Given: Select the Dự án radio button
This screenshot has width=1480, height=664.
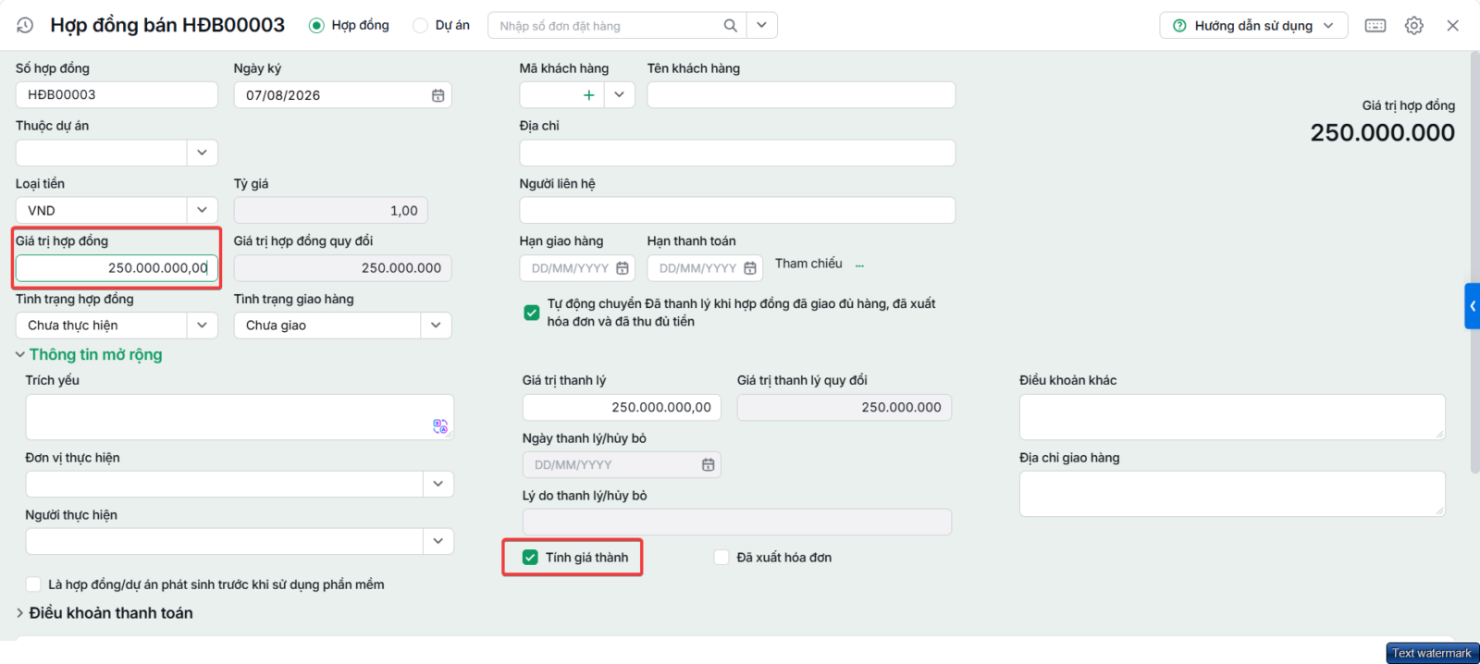Looking at the screenshot, I should click(x=420, y=26).
